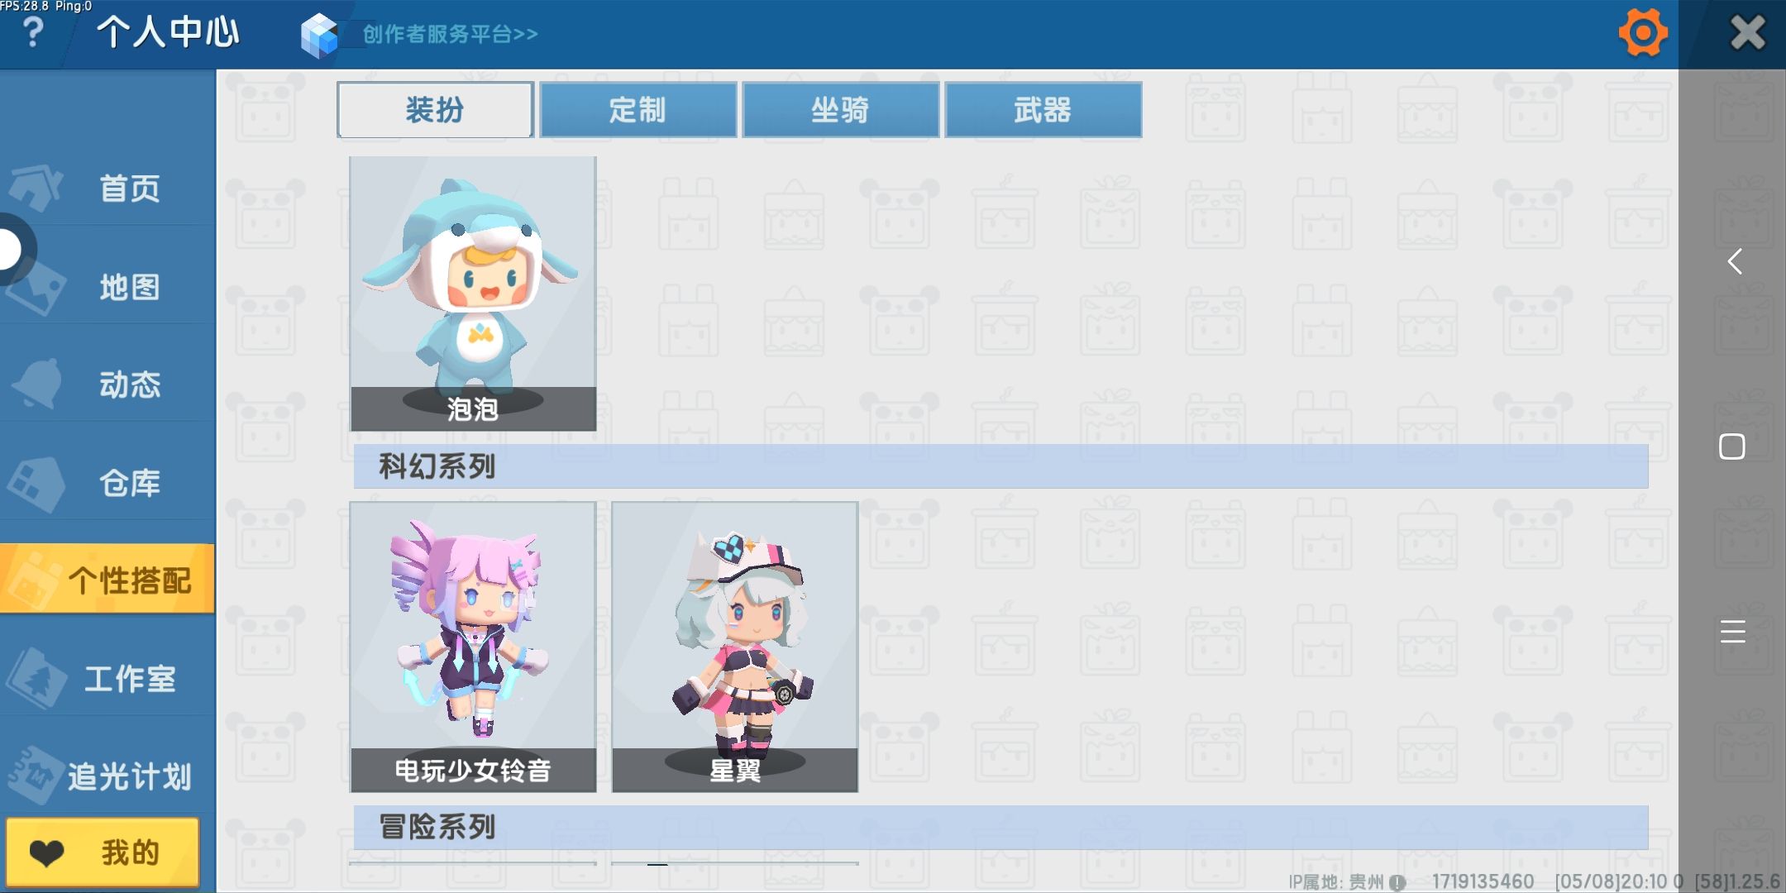Go to 地图 maps section
The height and width of the screenshot is (893, 1786).
click(107, 287)
